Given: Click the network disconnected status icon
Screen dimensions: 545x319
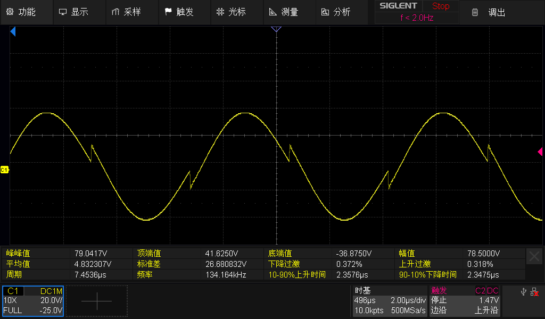Looking at the screenshot, I should [x=534, y=292].
